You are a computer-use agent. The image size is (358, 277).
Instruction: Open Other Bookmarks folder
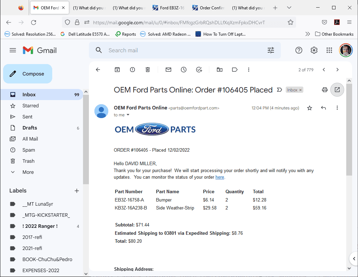(334, 34)
